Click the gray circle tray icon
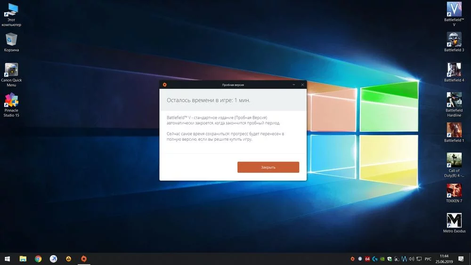The width and height of the screenshot is (471, 265). pyautogui.click(x=360, y=259)
